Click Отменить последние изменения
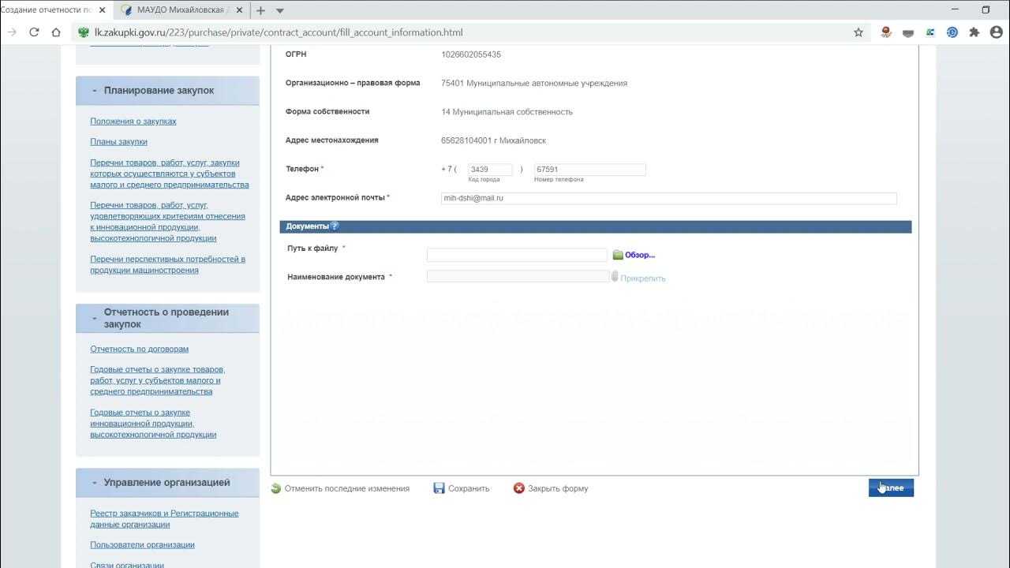The width and height of the screenshot is (1010, 568). (x=347, y=488)
